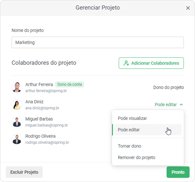Image resolution: width=195 pixels, height=182 pixels.
Task: Click the Dono da conta badge
Action: 70,84
